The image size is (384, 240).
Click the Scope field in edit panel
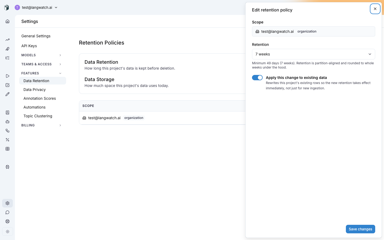[314, 31]
